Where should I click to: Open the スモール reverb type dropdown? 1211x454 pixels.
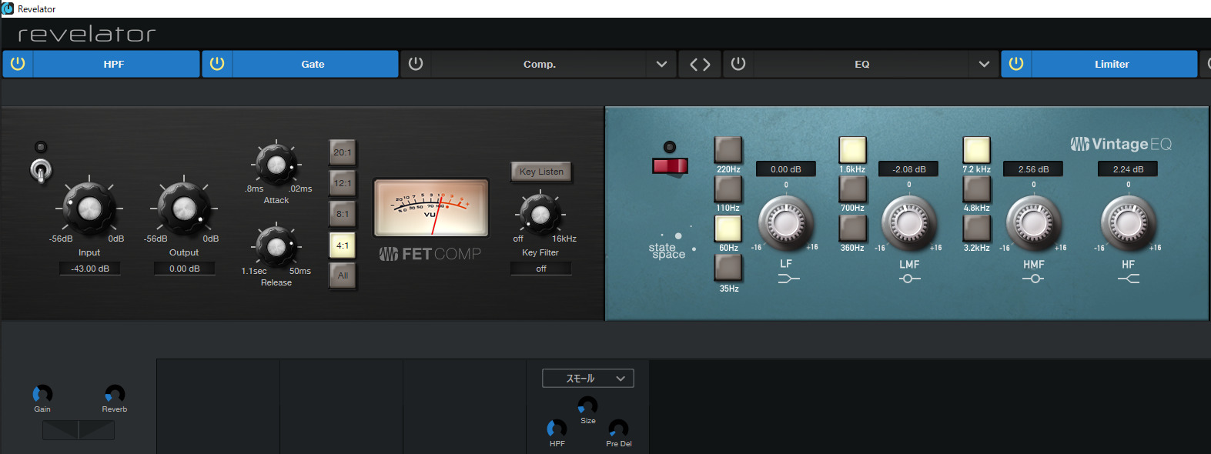(x=588, y=378)
